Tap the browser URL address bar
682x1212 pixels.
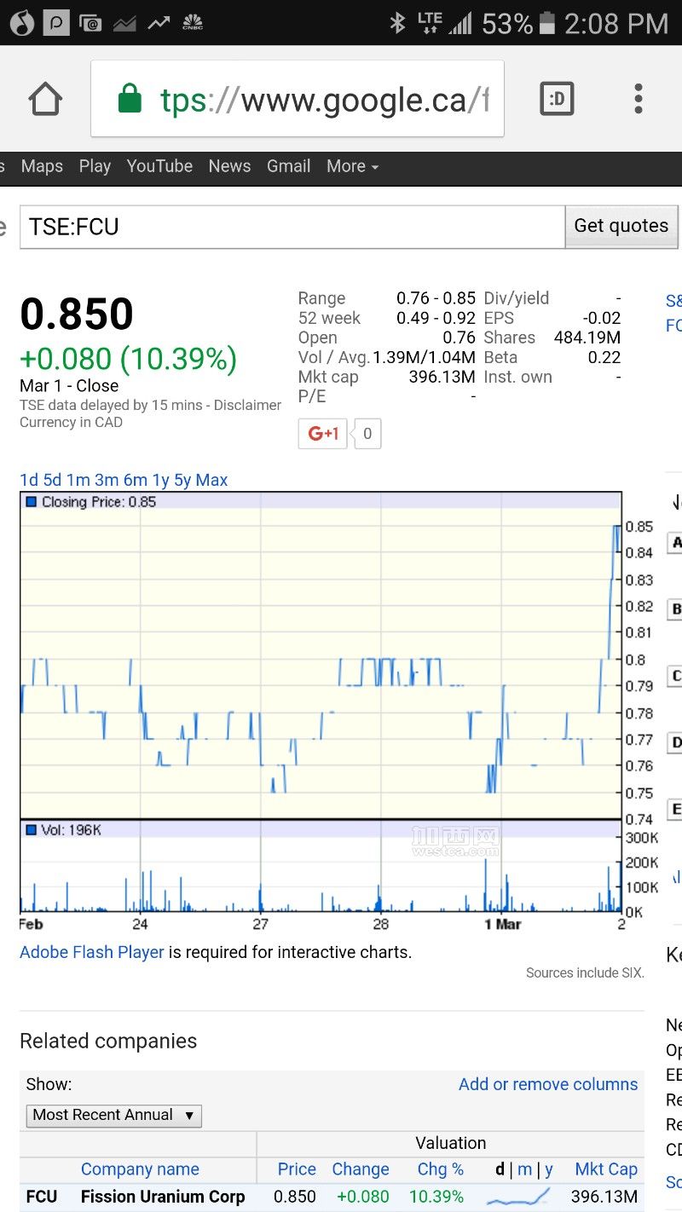pyautogui.click(x=298, y=99)
